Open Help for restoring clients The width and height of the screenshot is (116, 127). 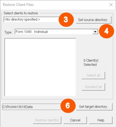point(101,120)
